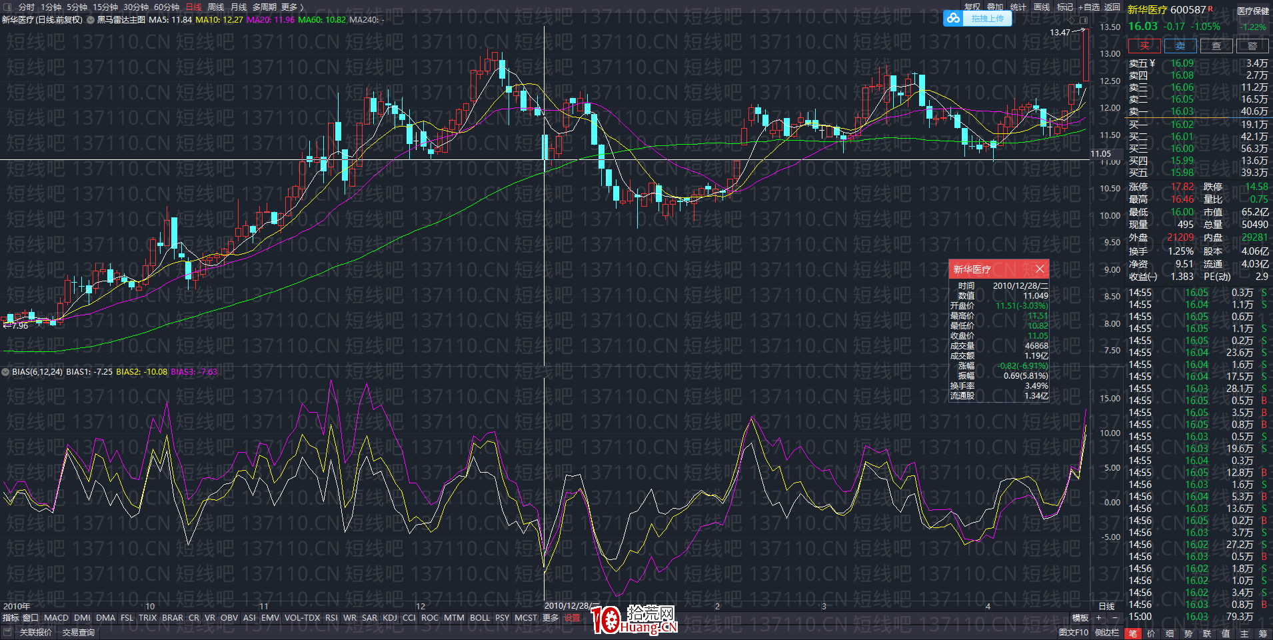Image resolution: width=1273 pixels, height=640 pixels.
Task: Close the 新华医疗 data tooltip
Action: click(1039, 269)
